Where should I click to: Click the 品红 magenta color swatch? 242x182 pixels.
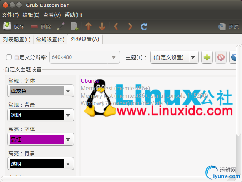(x=37, y=139)
